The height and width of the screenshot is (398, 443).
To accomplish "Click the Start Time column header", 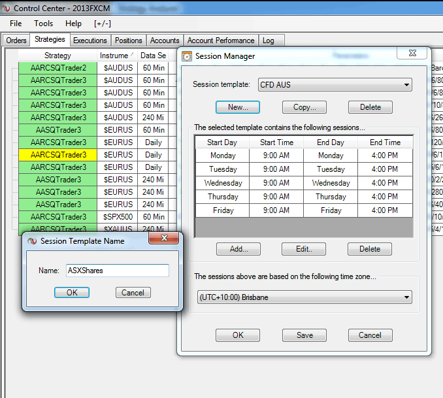I will click(276, 142).
